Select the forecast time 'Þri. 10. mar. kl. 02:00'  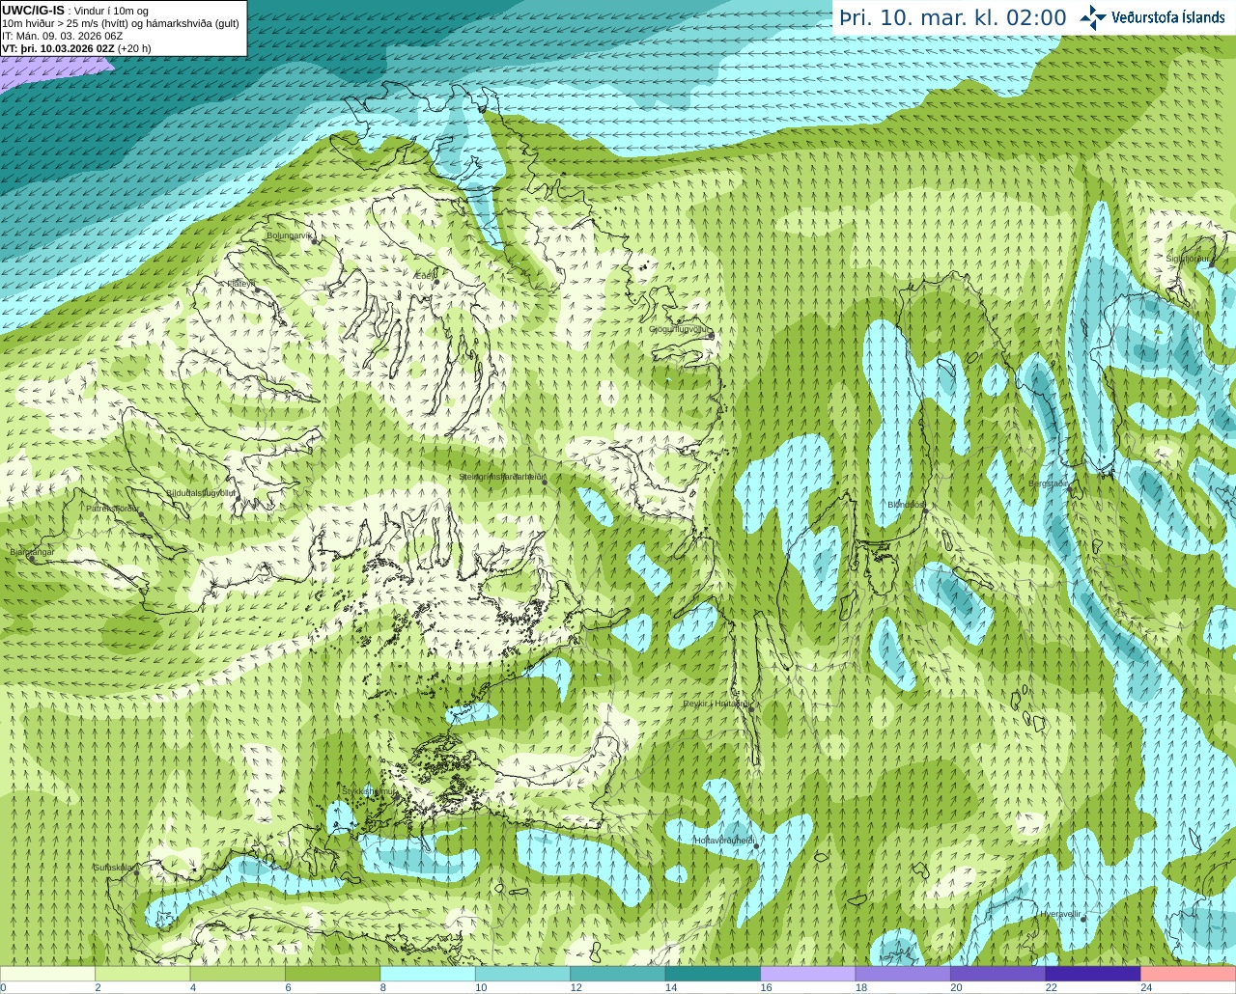click(953, 18)
